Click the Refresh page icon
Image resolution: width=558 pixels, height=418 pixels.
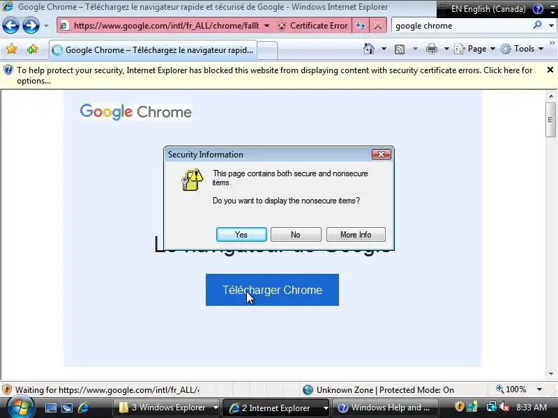tap(361, 26)
